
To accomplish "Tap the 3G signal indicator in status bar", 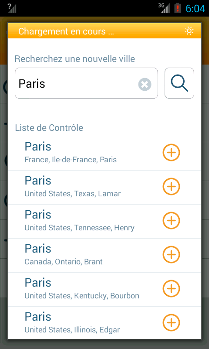I will (164, 8).
